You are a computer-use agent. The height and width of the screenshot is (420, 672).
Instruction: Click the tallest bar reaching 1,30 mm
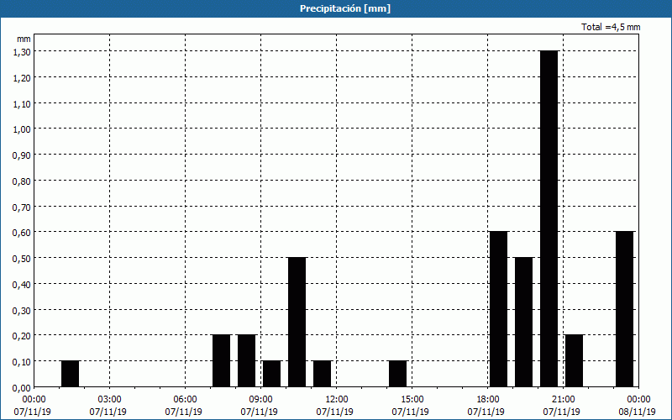(549, 218)
